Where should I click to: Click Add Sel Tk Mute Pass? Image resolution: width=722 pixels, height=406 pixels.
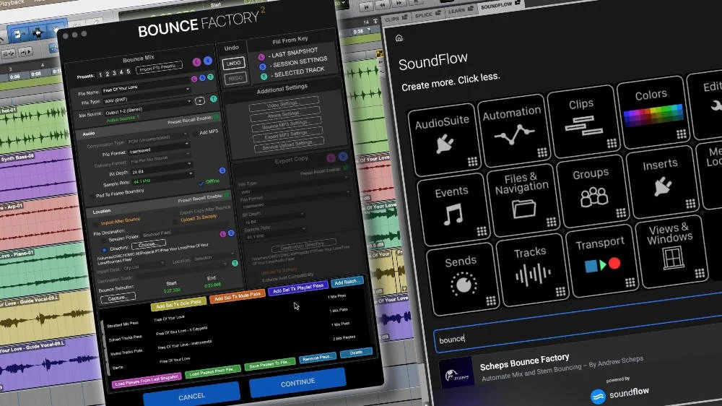click(237, 296)
